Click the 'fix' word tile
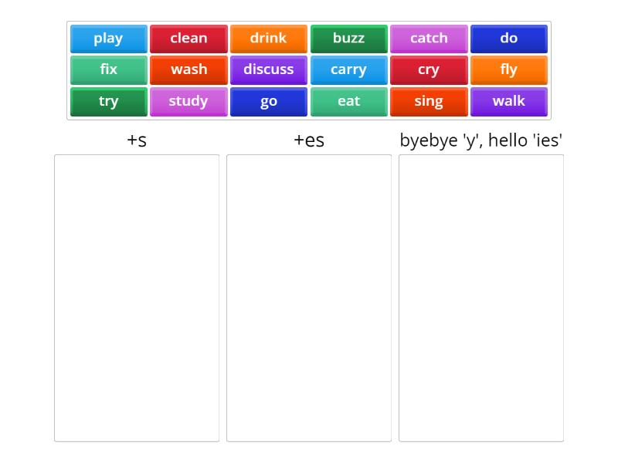 [108, 69]
